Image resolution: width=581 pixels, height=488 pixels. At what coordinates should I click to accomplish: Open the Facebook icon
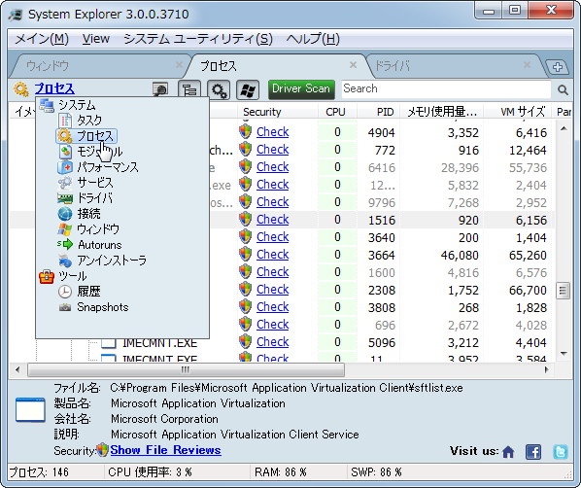(533, 452)
